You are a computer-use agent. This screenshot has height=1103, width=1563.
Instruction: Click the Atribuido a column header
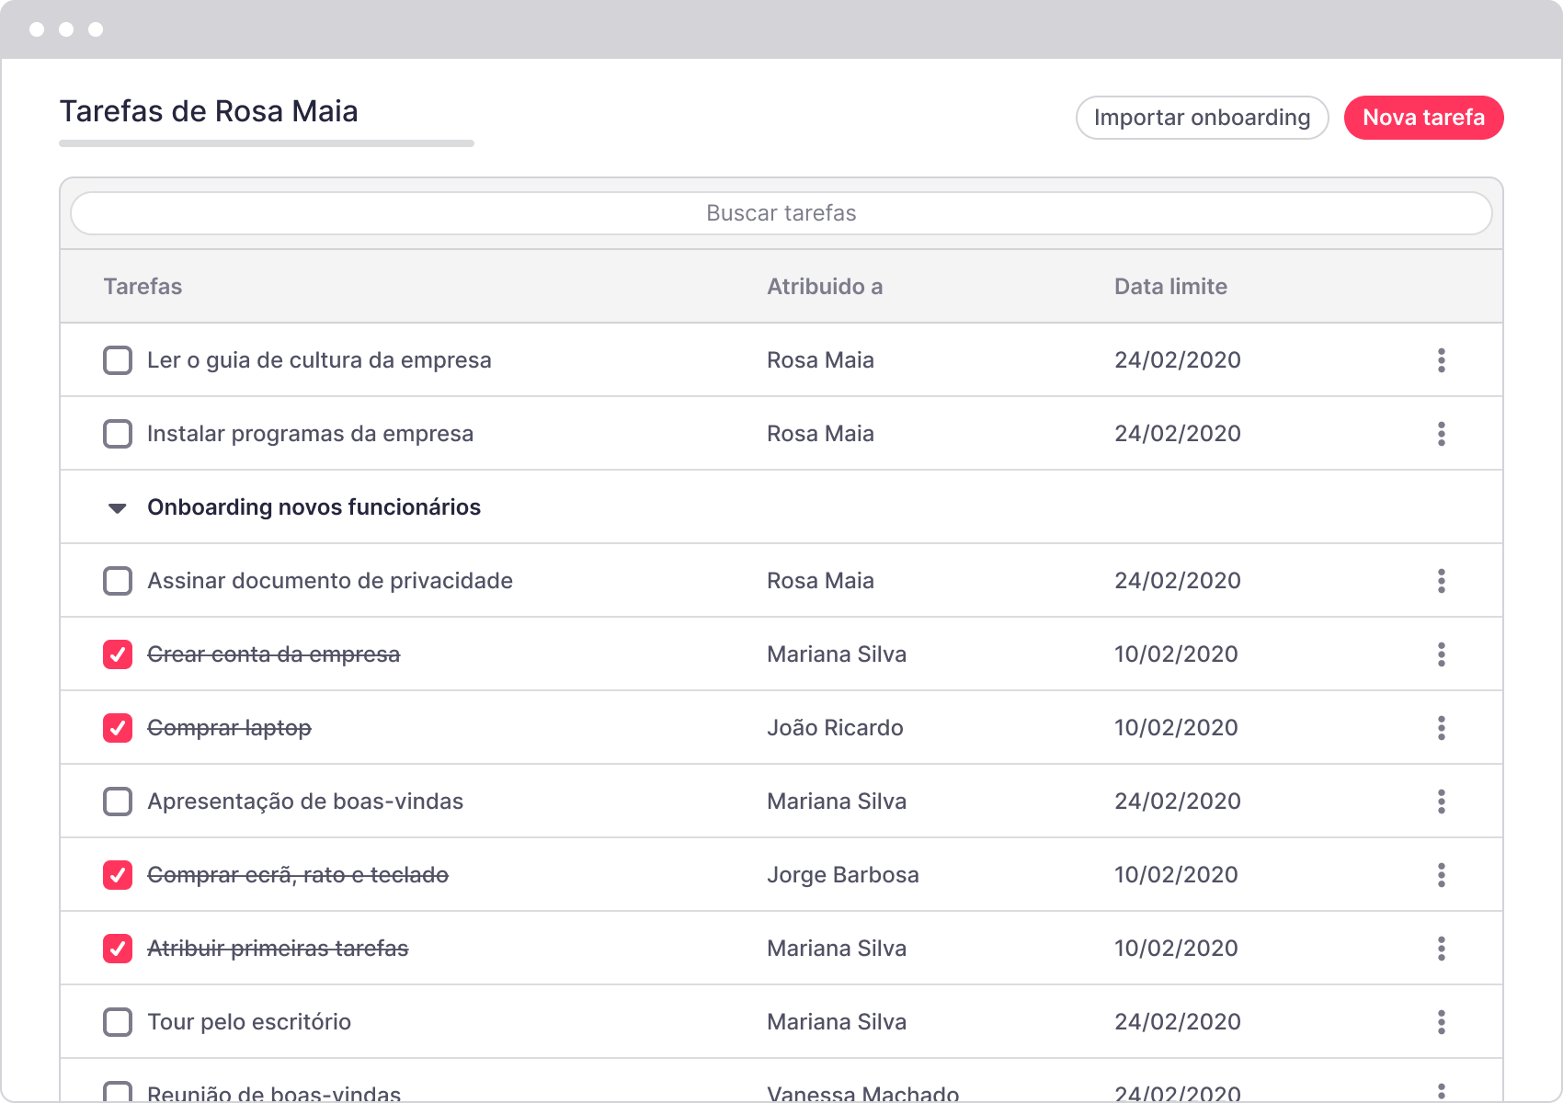pyautogui.click(x=825, y=287)
